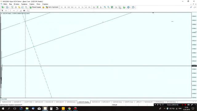The height and width of the screenshot is (111, 197).
Task: Open Calculator from the taskbar
Action: [x=51, y=109]
